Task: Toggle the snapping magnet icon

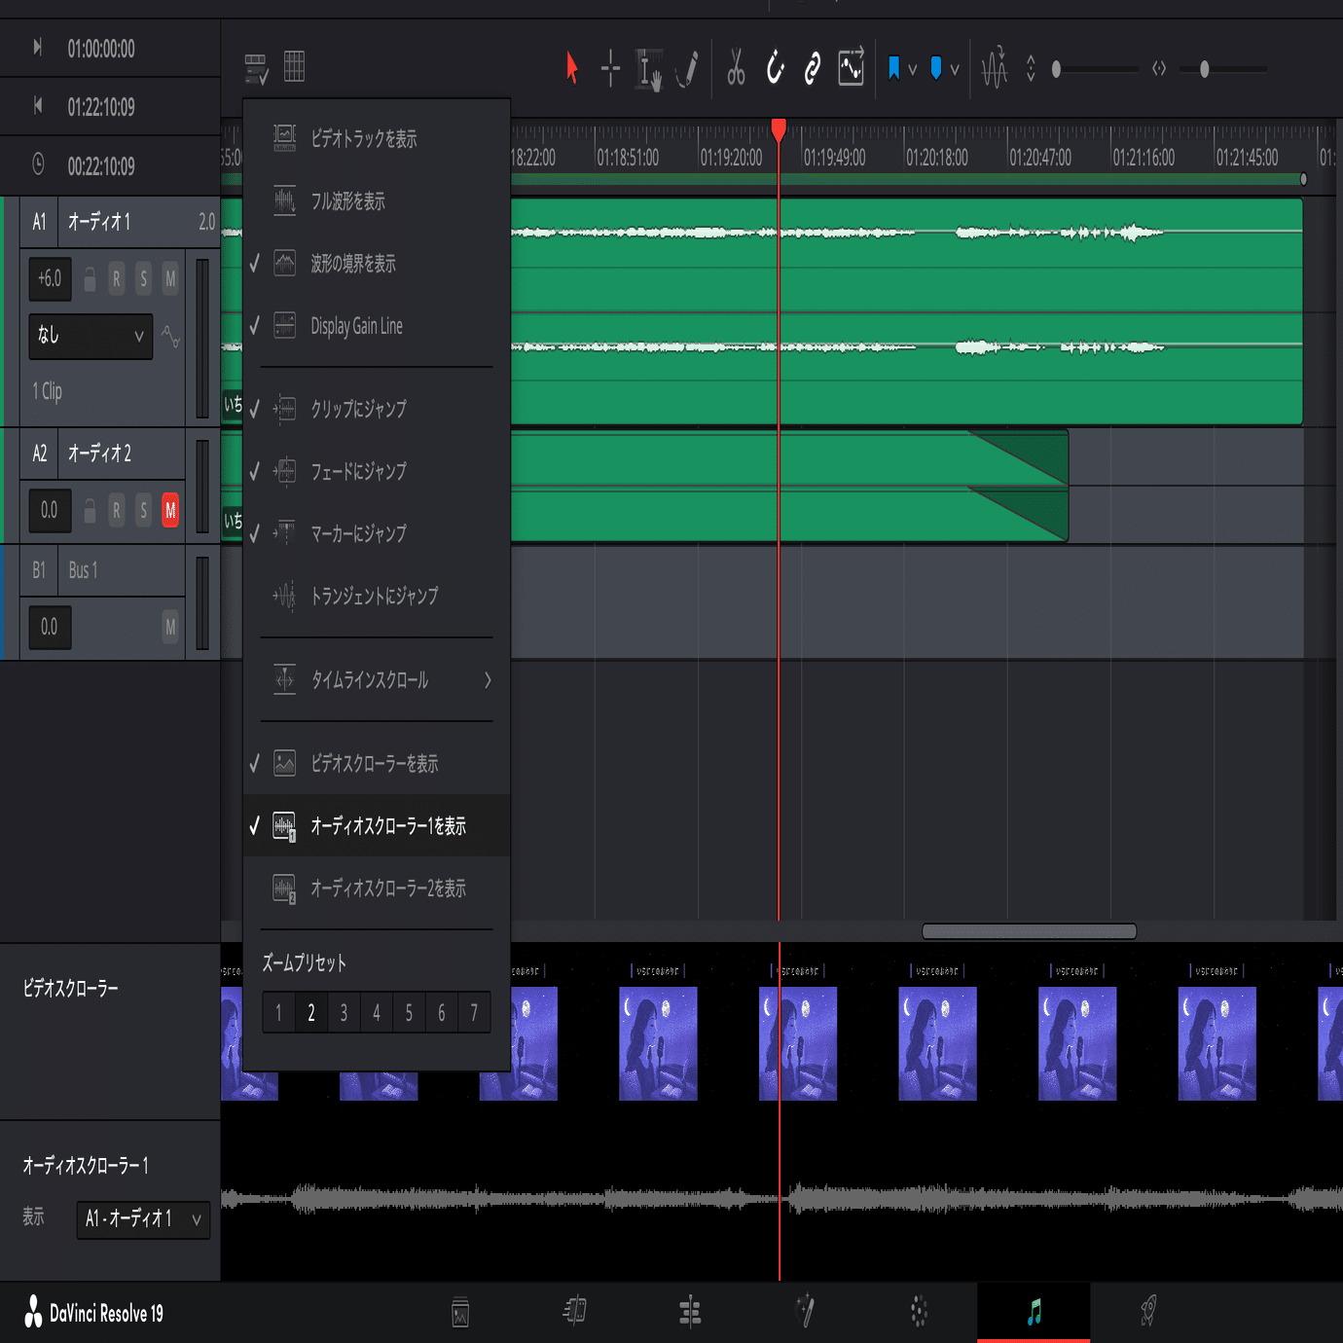Action: pos(775,68)
